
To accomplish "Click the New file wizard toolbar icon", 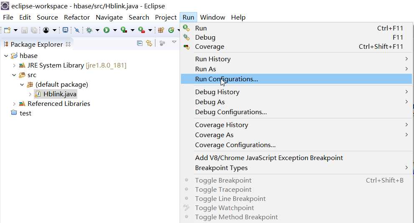I will point(7,30).
